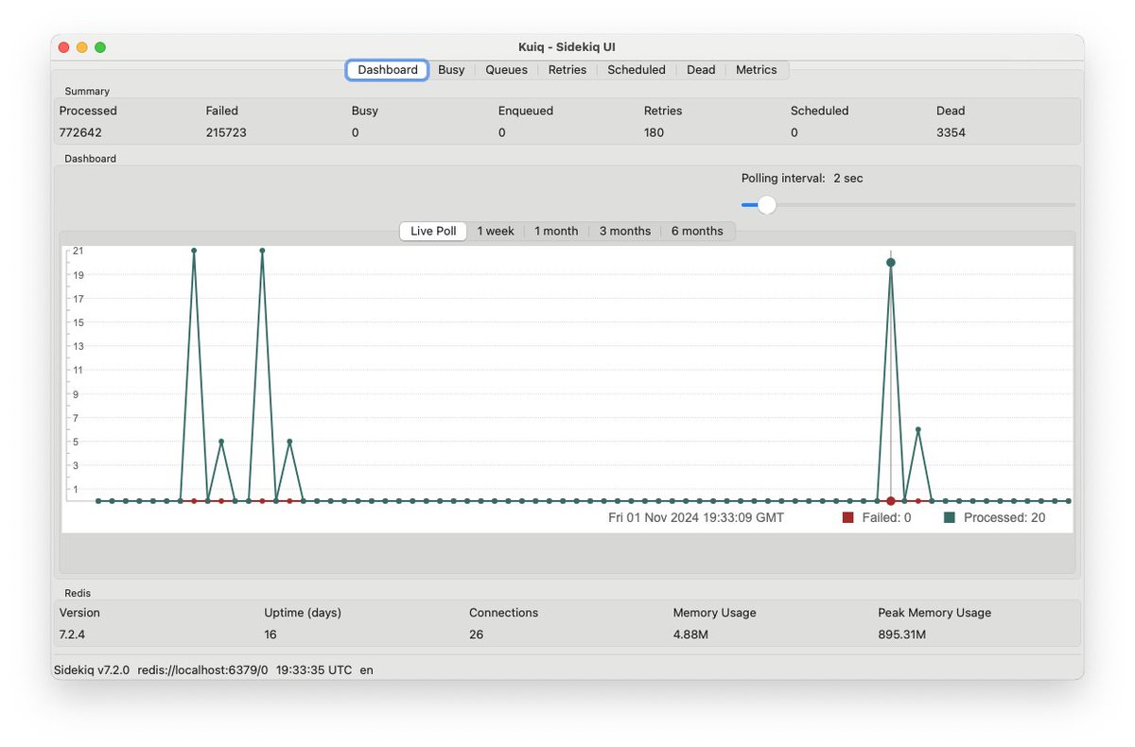The height and width of the screenshot is (747, 1135).
Task: Select the Live Poll chart view
Action: click(x=433, y=231)
